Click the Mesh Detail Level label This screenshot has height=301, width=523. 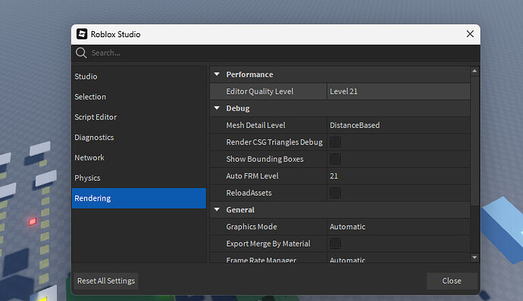pos(255,126)
